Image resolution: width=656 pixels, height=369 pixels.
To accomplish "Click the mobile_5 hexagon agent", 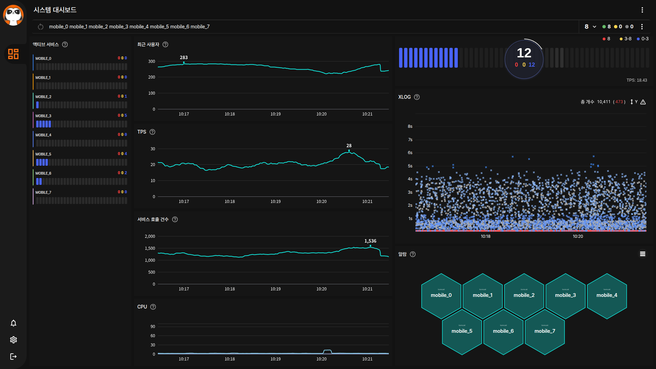I will pyautogui.click(x=462, y=331).
